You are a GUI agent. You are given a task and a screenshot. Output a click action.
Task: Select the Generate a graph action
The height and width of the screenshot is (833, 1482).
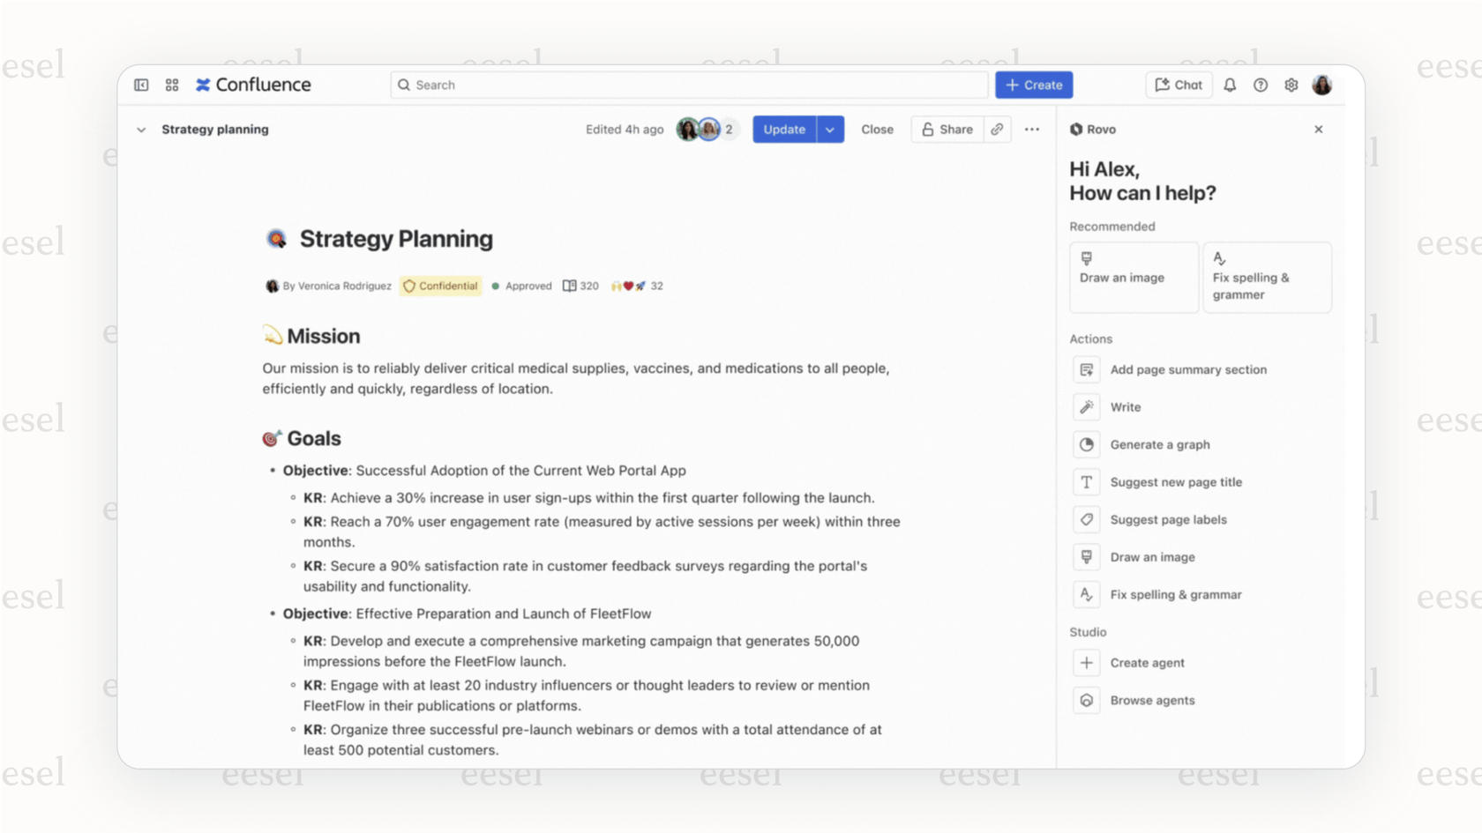point(1160,444)
